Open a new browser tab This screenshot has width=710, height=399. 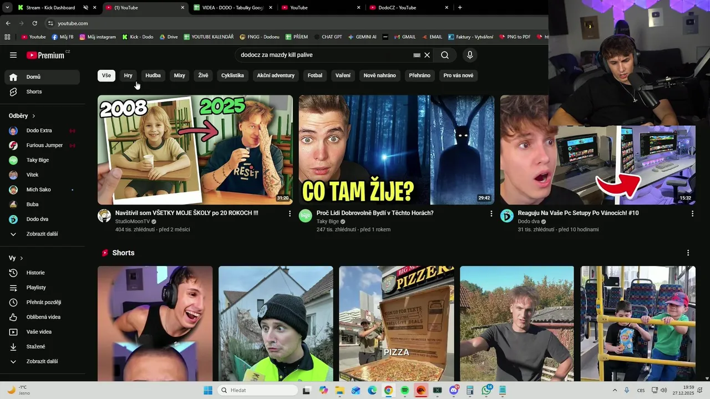pos(460,8)
